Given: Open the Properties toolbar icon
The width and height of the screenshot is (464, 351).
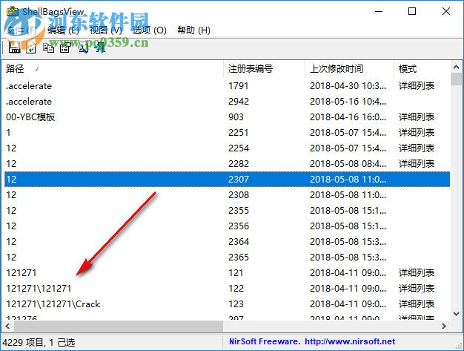Looking at the screenshot, I should click(x=65, y=47).
